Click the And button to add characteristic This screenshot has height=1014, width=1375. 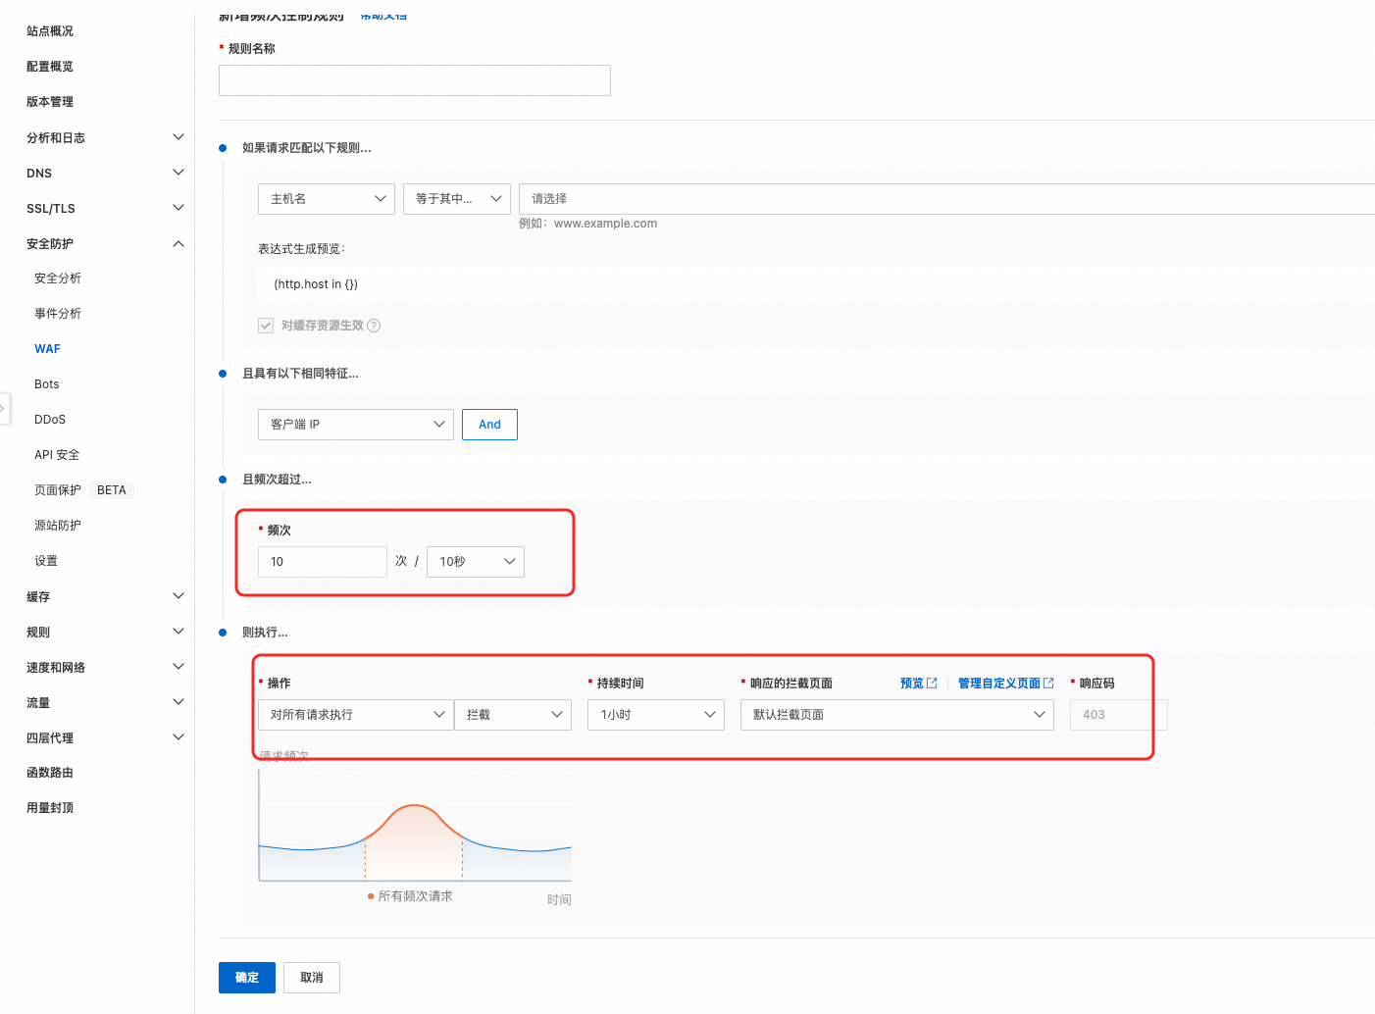489,425
